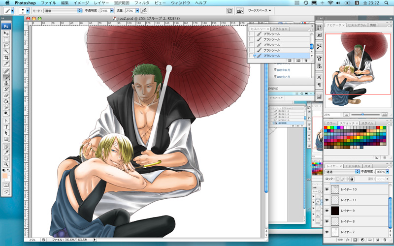
Task: Select the Lasso tool
Action: pyautogui.click(x=6, y=45)
